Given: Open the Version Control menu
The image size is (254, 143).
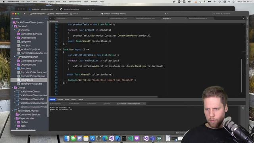Looking at the screenshot, I should [x=75, y=2].
